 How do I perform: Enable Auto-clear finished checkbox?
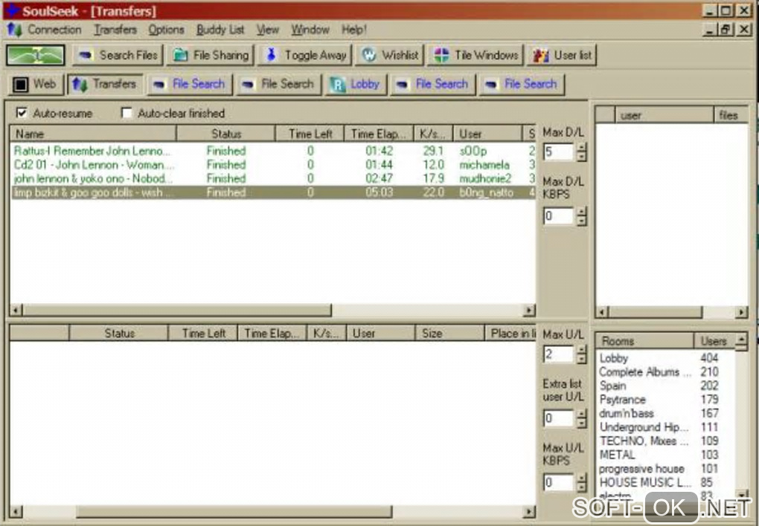point(126,113)
